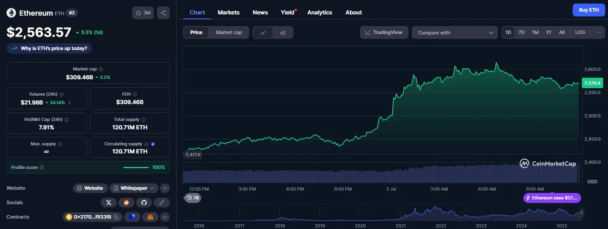Show info for Total supply

(x=143, y=119)
